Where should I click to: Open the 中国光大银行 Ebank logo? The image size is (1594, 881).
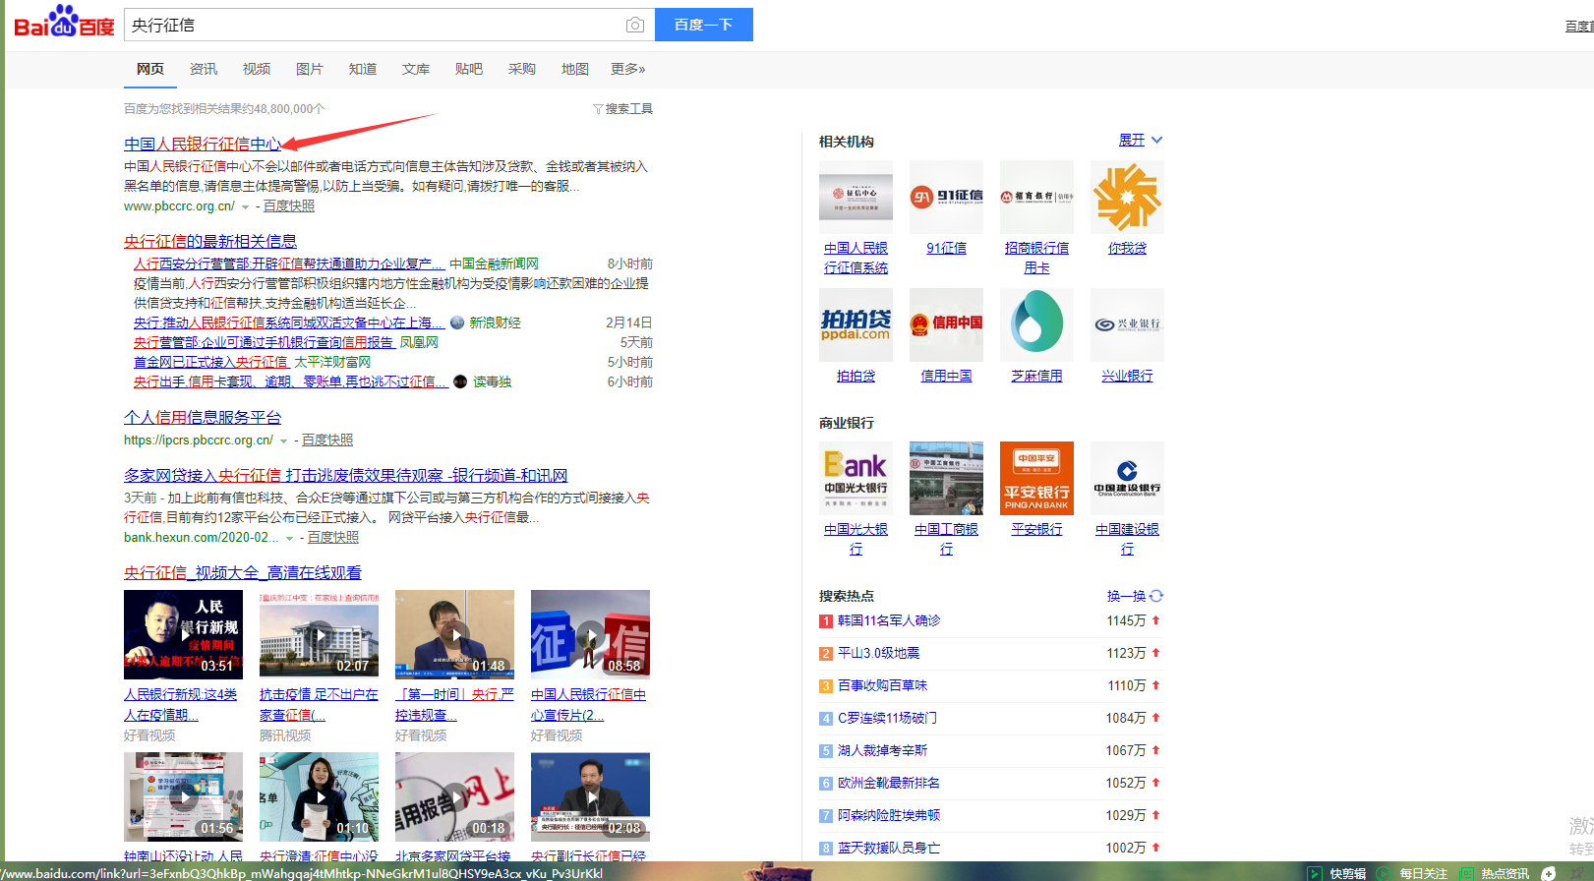856,478
